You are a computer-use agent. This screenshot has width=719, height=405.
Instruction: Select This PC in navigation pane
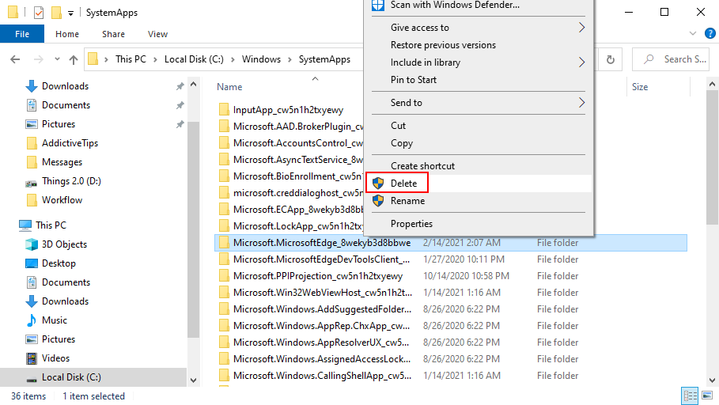51,225
